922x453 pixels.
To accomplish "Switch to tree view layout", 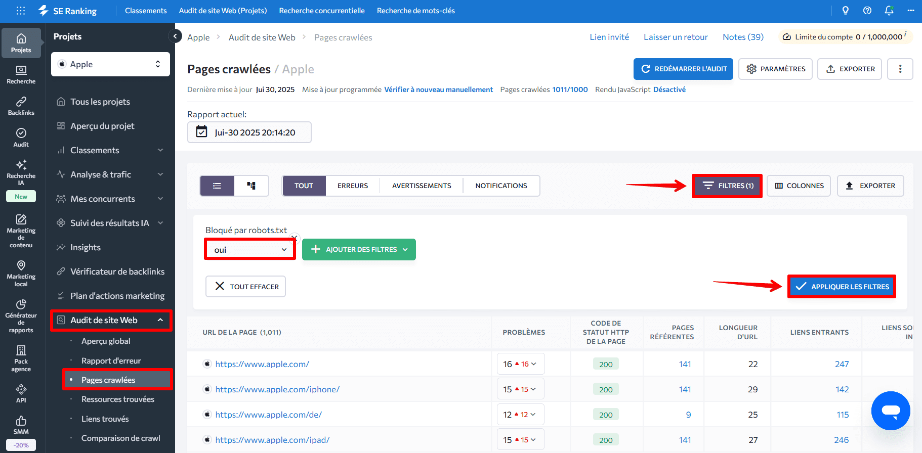I will 251,186.
